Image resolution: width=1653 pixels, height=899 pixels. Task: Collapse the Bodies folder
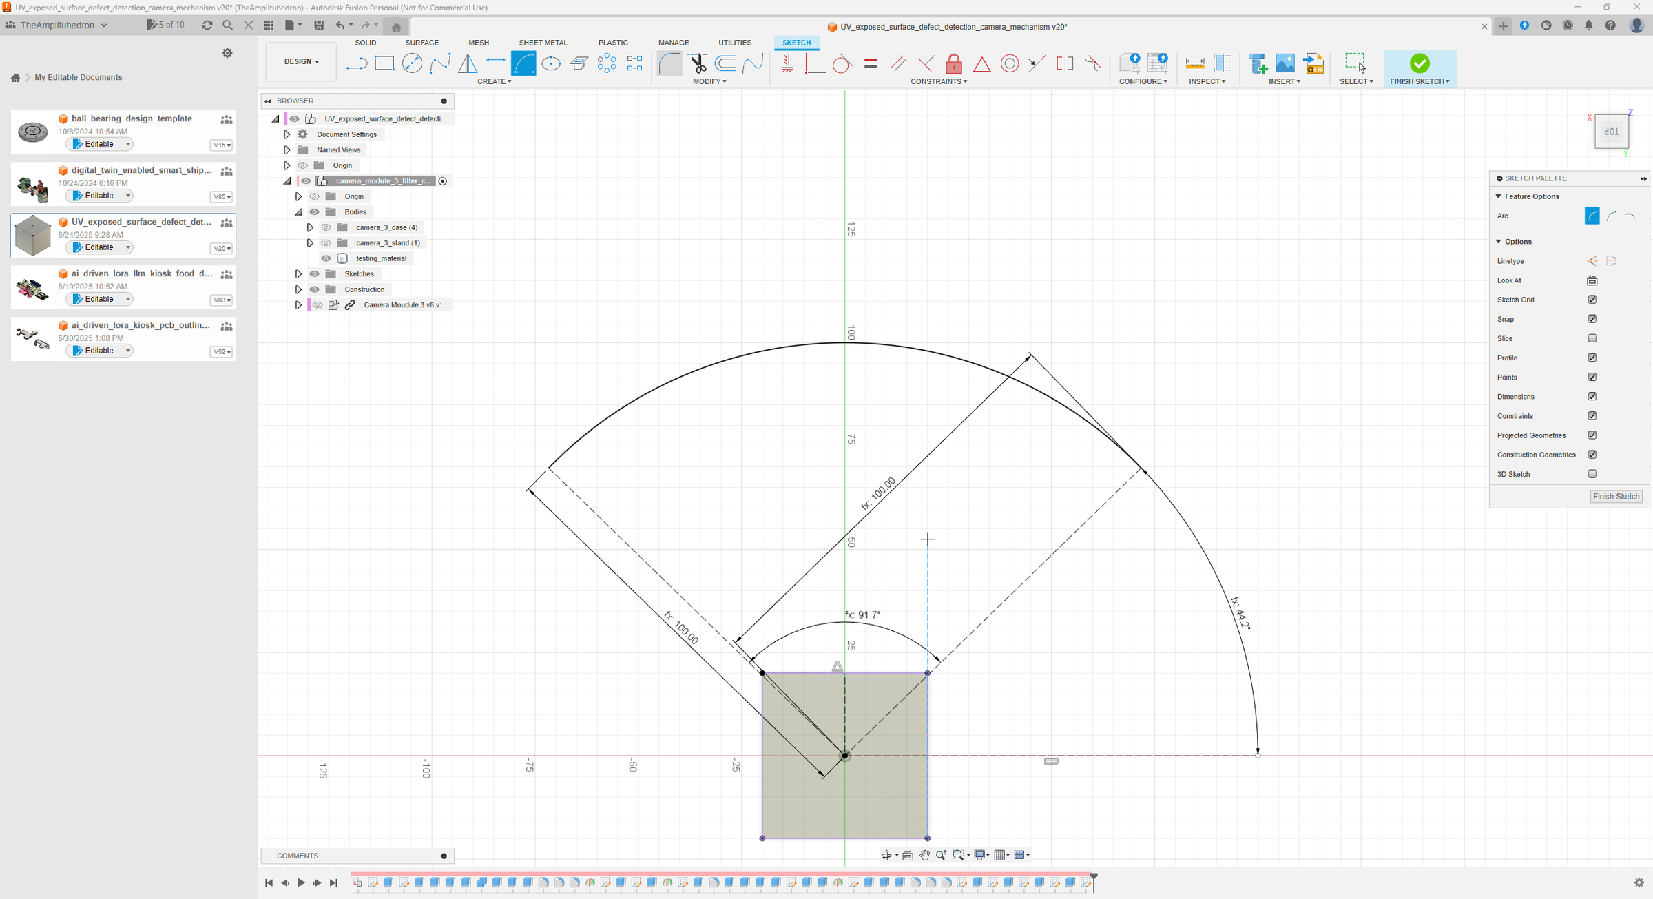pyautogui.click(x=298, y=212)
